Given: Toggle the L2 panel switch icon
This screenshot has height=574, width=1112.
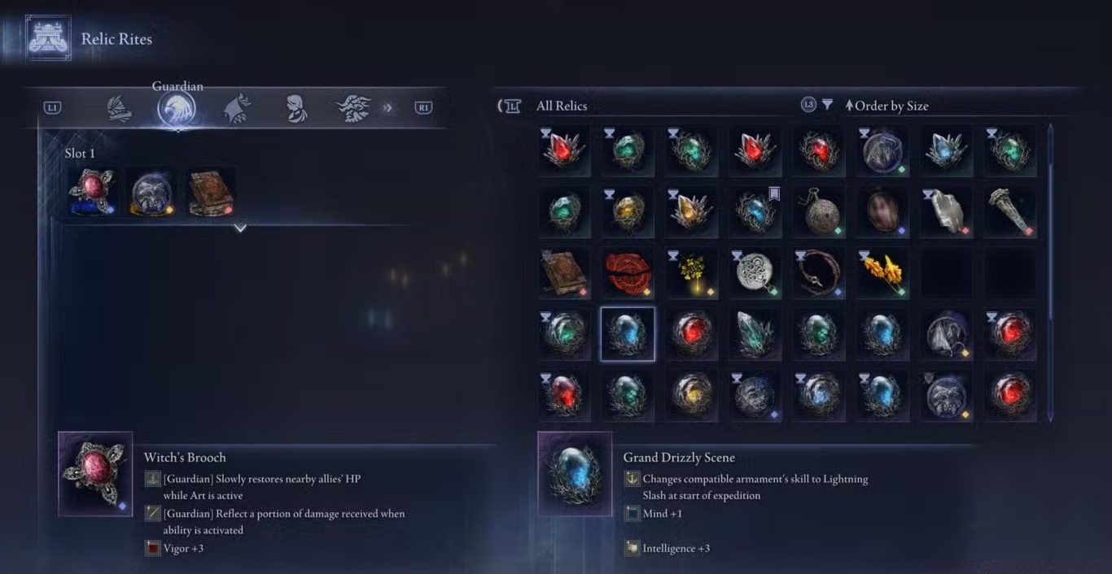Looking at the screenshot, I should 510,106.
